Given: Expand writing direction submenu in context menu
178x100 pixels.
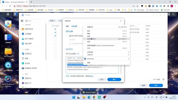Looking at the screenshot, I should click(x=107, y=55).
